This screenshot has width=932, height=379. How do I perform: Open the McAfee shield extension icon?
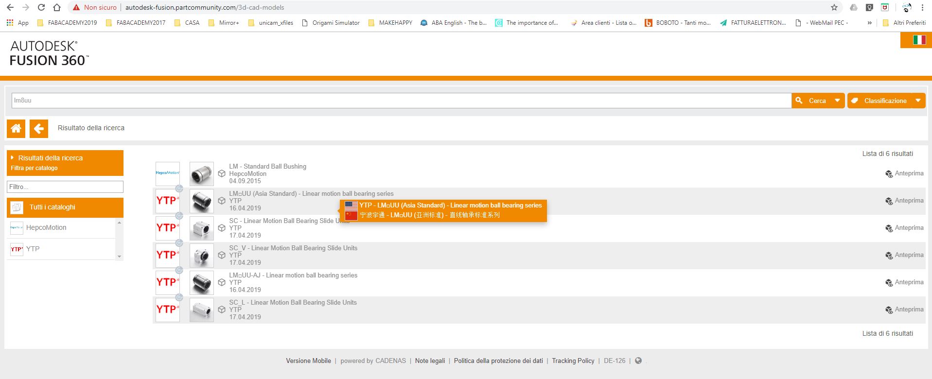point(885,7)
